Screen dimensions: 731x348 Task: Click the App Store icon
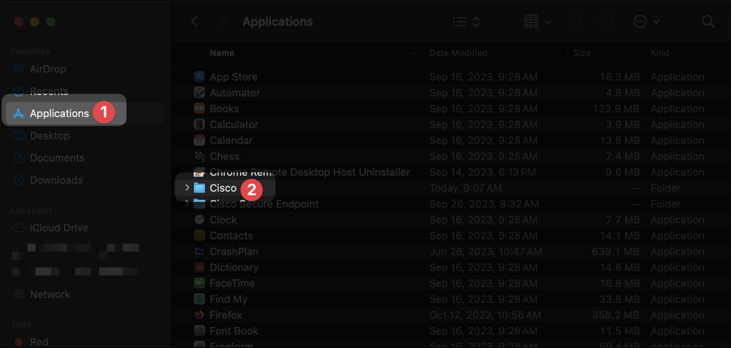[x=199, y=76]
